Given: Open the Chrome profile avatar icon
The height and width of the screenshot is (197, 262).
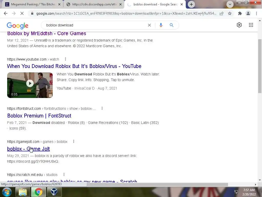Looking at the screenshot, I should pos(248,13).
